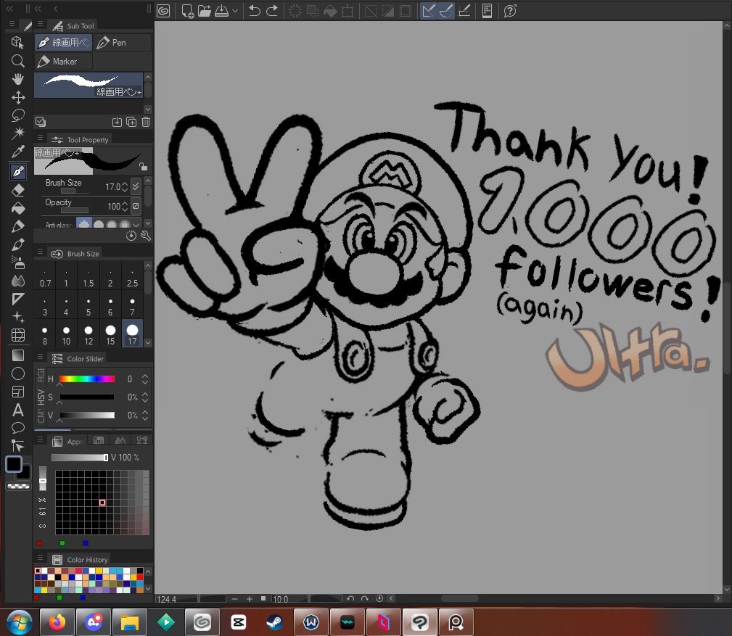The width and height of the screenshot is (732, 636).
Task: Select the Gradient tool
Action: click(x=17, y=355)
